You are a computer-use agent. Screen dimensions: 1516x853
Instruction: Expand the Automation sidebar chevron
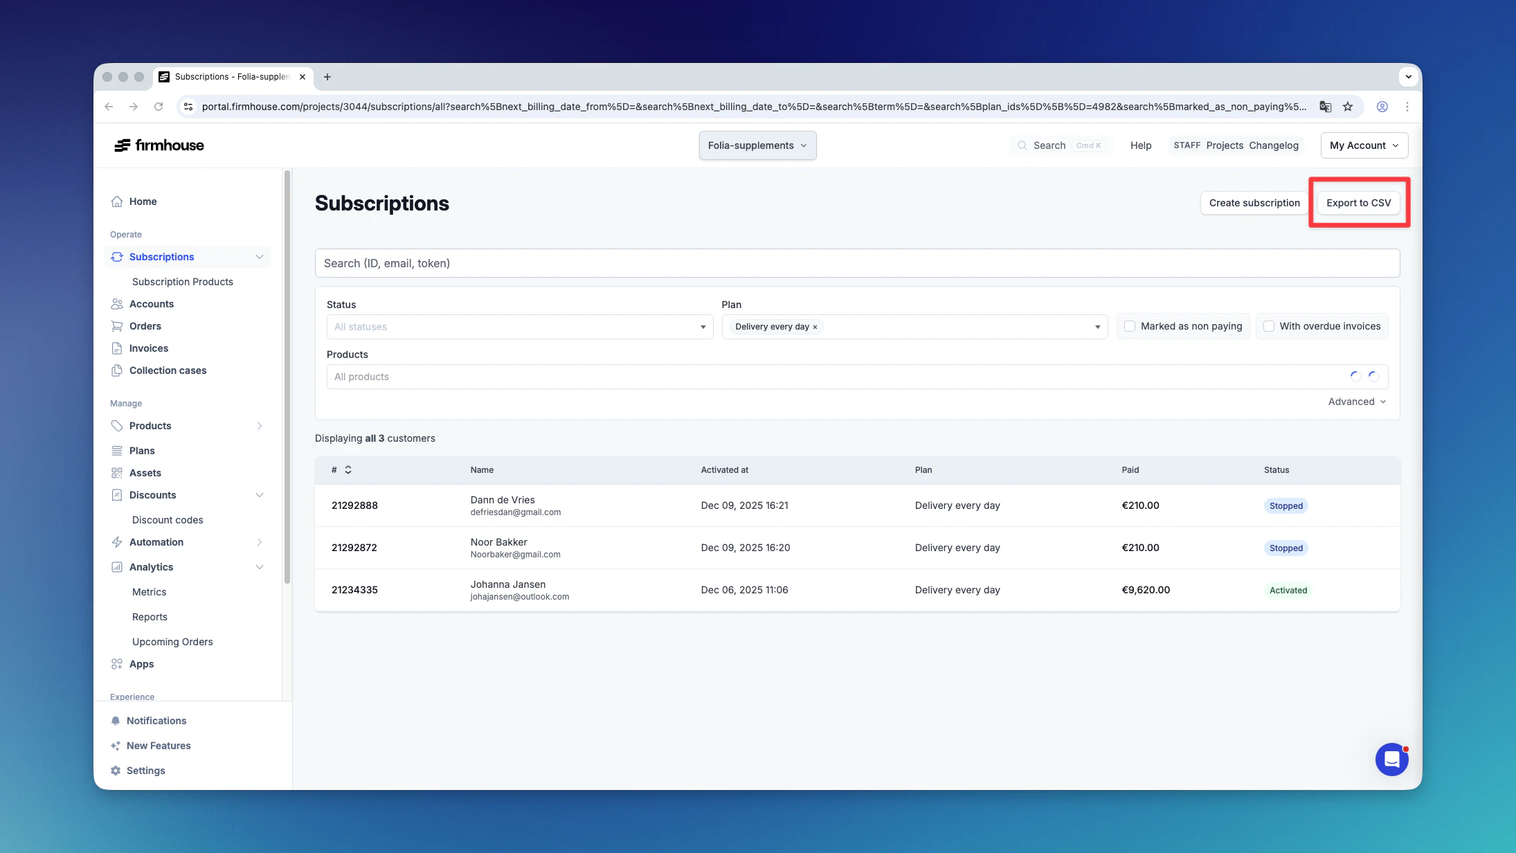tap(260, 542)
